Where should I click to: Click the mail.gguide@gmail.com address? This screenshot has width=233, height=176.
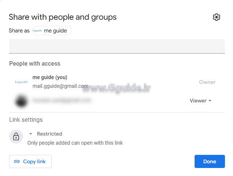tap(60, 86)
